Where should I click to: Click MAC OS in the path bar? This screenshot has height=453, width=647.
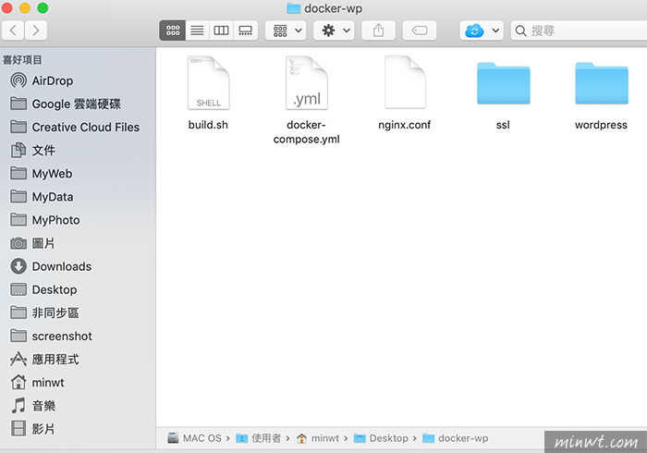coord(195,438)
